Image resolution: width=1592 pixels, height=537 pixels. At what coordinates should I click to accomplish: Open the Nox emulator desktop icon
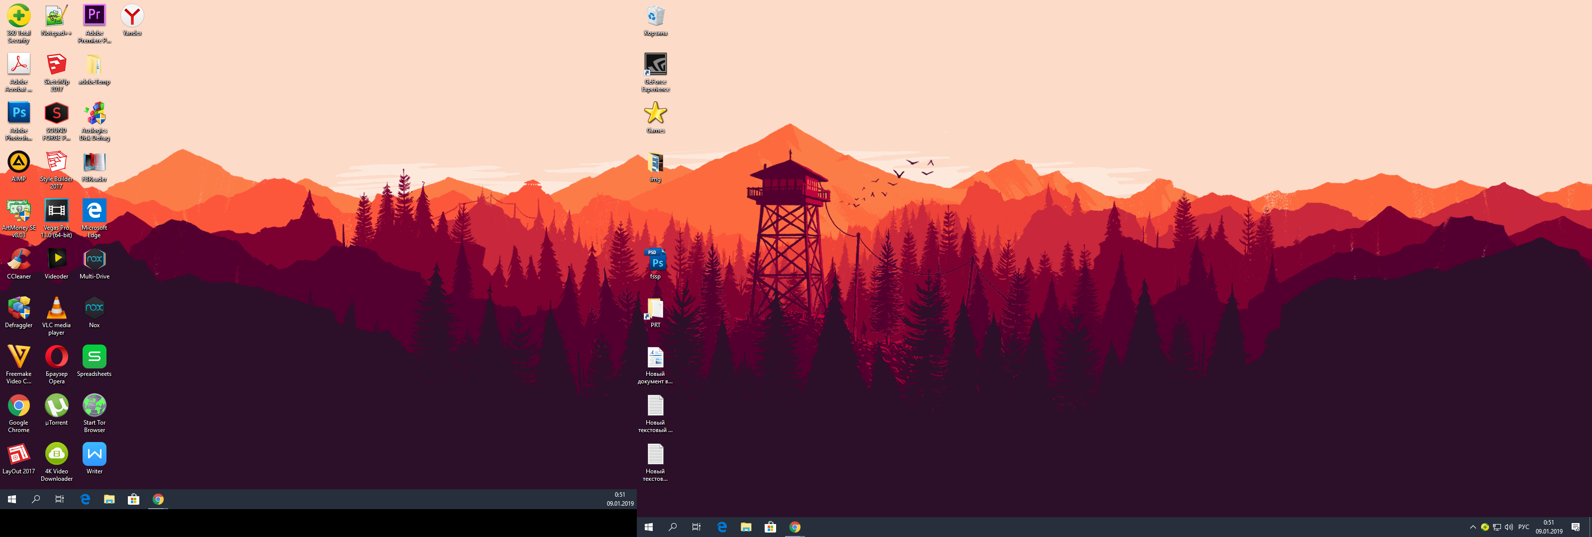click(x=94, y=313)
